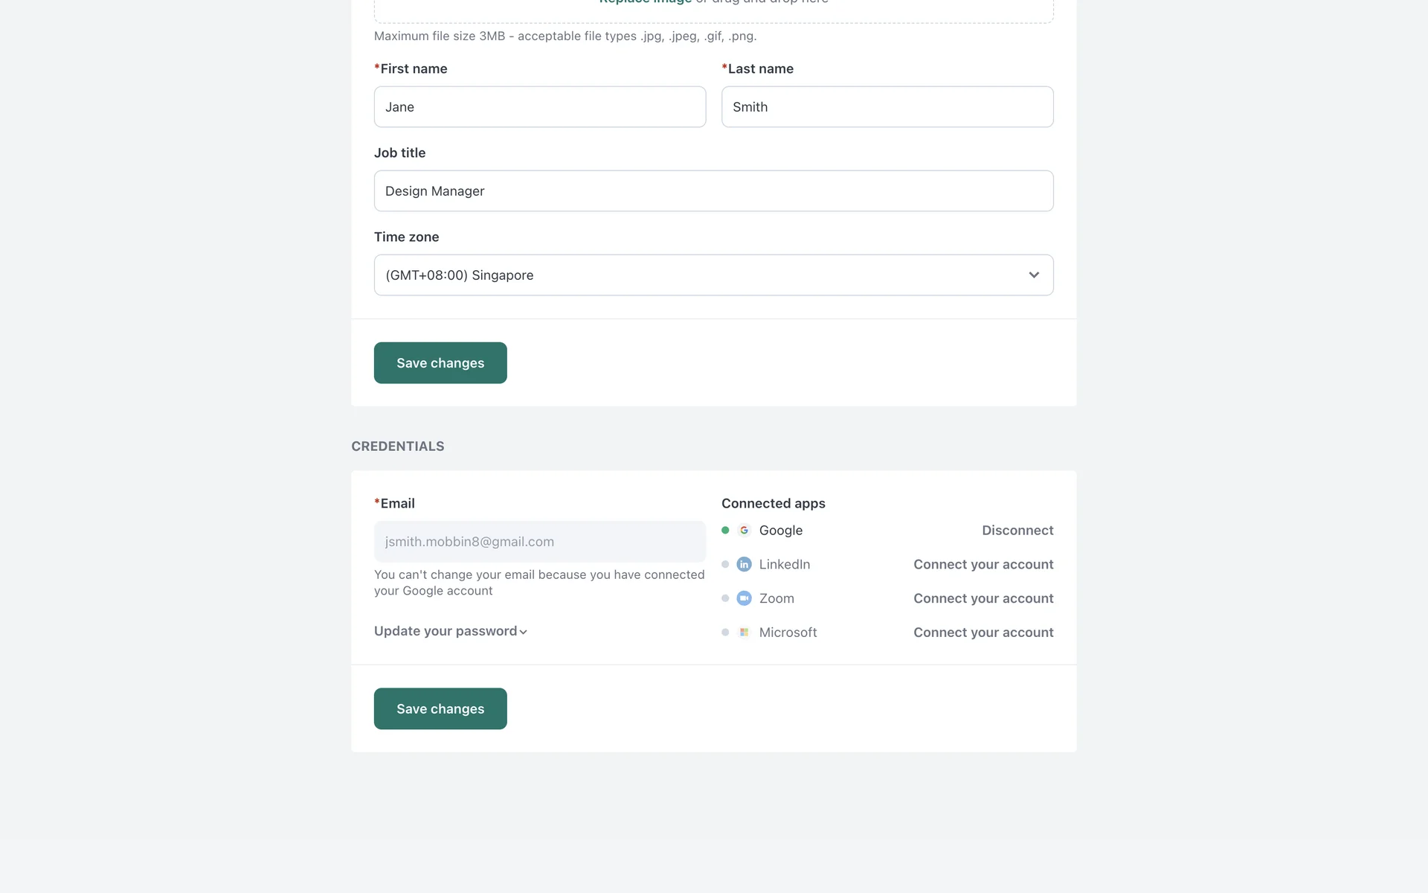This screenshot has width=1428, height=893.
Task: Save changes in the profile section
Action: point(440,363)
